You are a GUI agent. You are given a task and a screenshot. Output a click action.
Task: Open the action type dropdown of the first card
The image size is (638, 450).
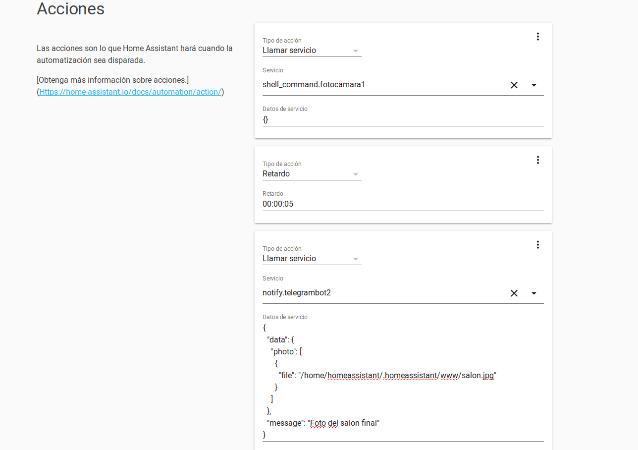click(311, 51)
